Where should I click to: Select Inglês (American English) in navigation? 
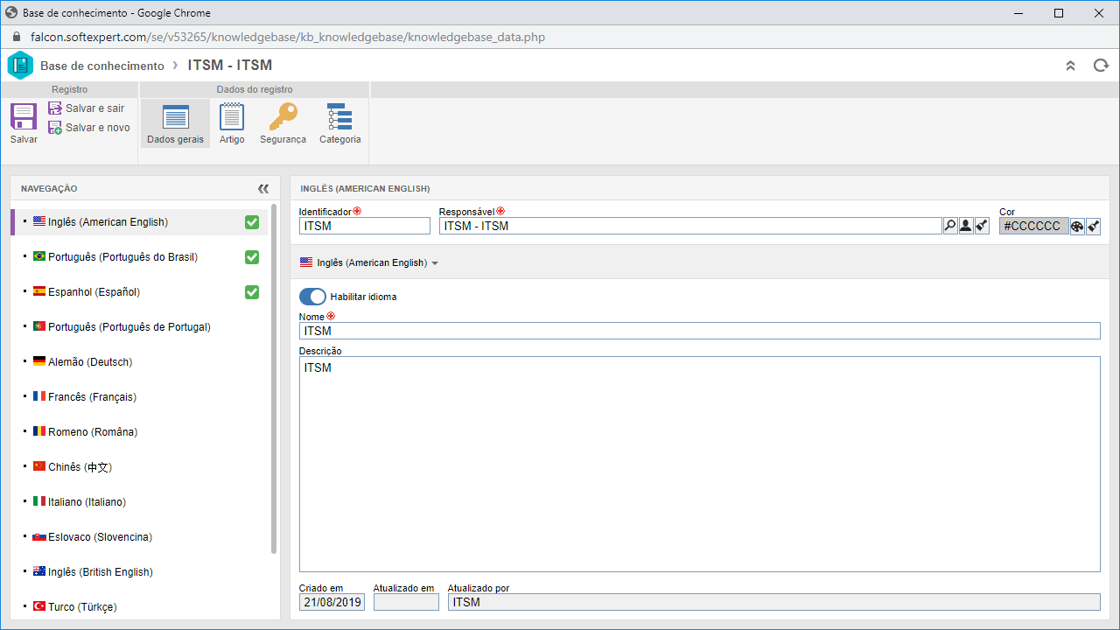(x=139, y=222)
